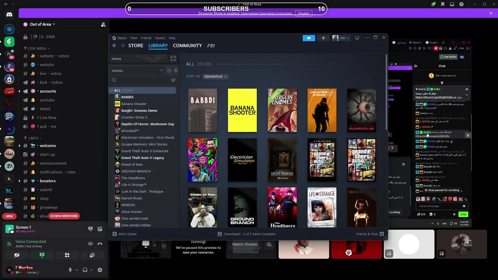Open Steam Friends & Chat
The height and width of the screenshot is (280, 498).
coord(370,234)
